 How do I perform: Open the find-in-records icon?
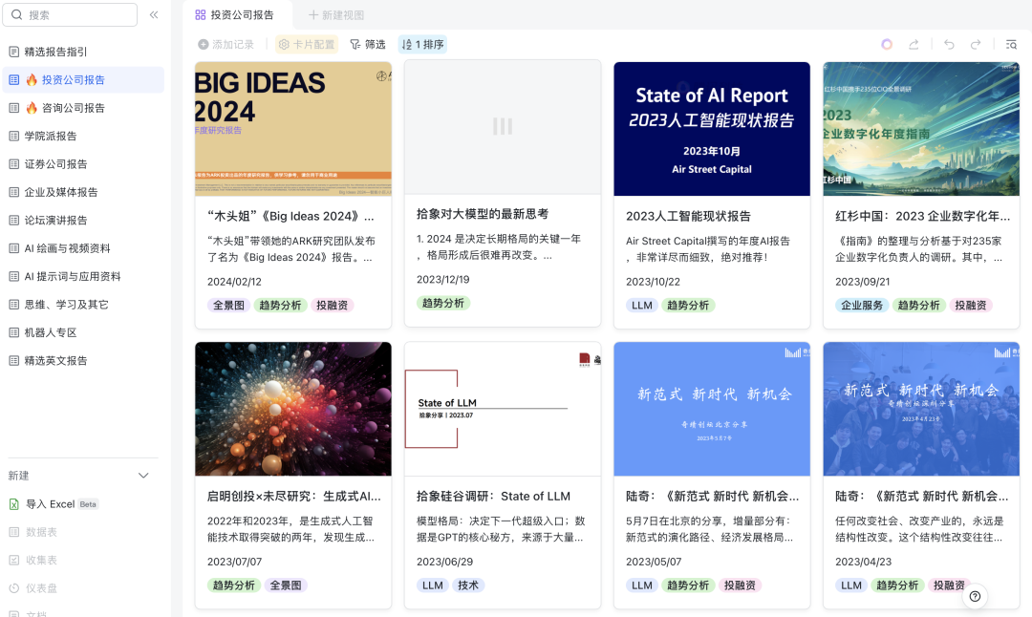point(1011,44)
